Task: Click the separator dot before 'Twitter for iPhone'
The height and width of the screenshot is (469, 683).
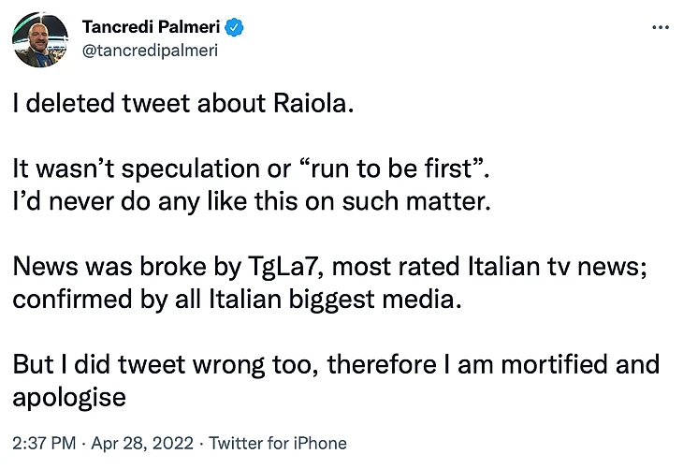Action: (201, 444)
